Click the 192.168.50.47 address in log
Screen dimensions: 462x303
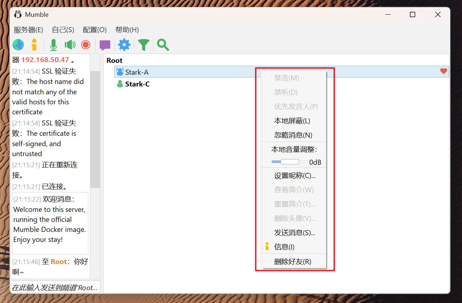pyautogui.click(x=45, y=60)
